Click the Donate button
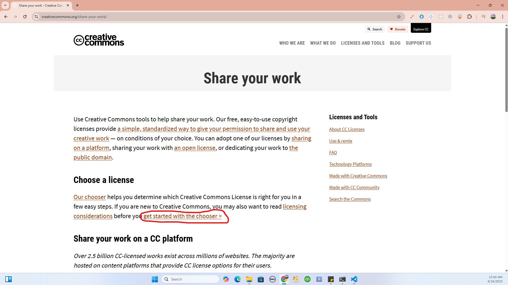Viewport: 508px width, 285px height. point(398,29)
